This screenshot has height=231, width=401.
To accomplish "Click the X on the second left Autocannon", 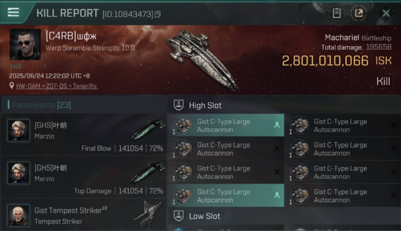I will pyautogui.click(x=277, y=149).
